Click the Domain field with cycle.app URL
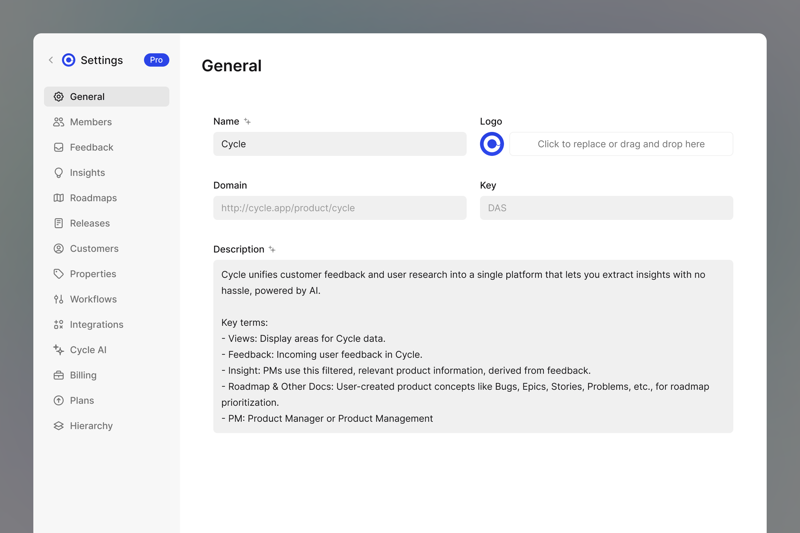Viewport: 800px width, 533px height. click(340, 208)
